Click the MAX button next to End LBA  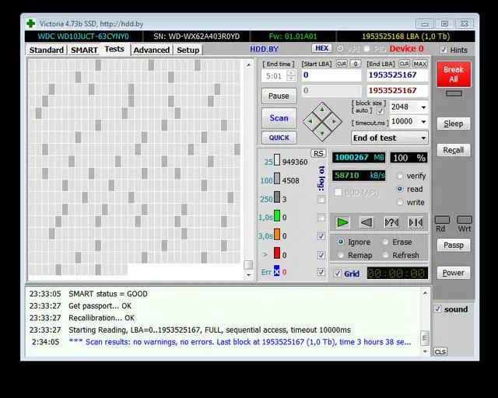[x=420, y=64]
